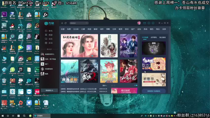Select the 实体 category tab

tap(164, 29)
